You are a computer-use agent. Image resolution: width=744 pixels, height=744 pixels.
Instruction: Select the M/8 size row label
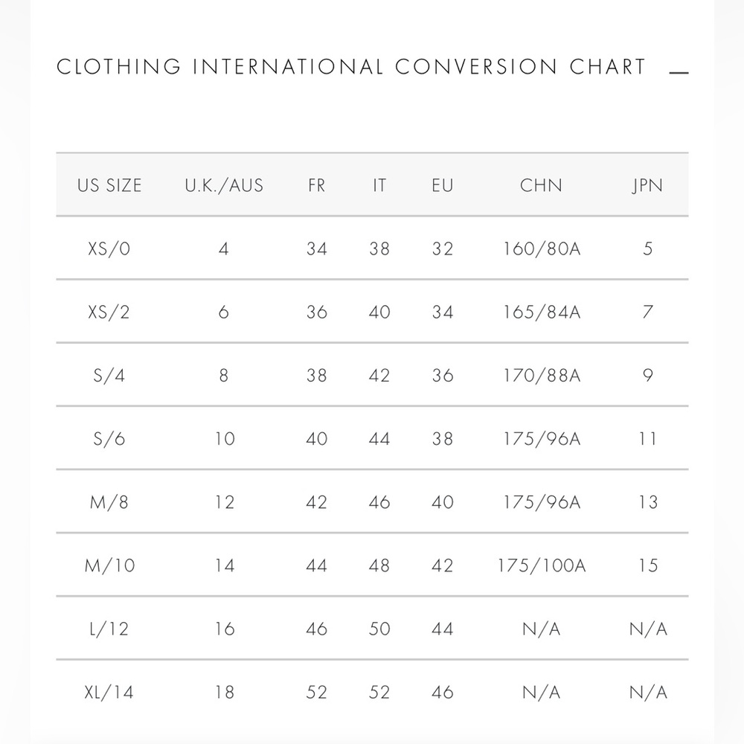[109, 502]
